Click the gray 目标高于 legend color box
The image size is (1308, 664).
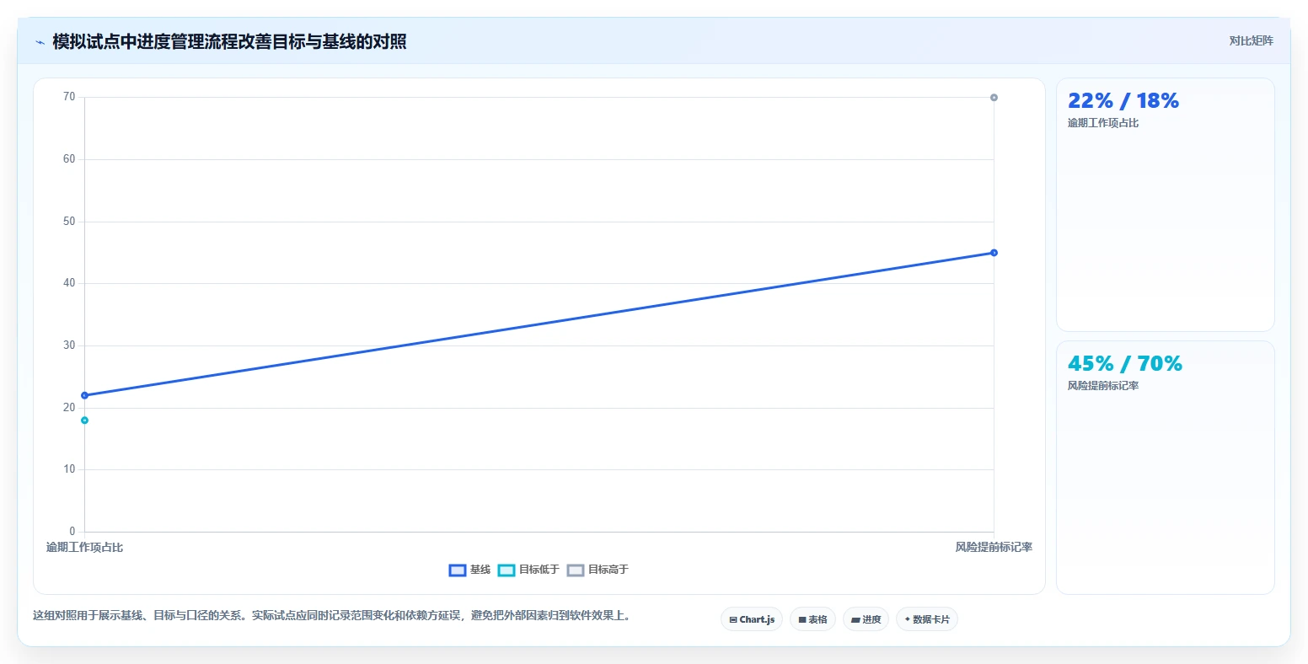(576, 570)
